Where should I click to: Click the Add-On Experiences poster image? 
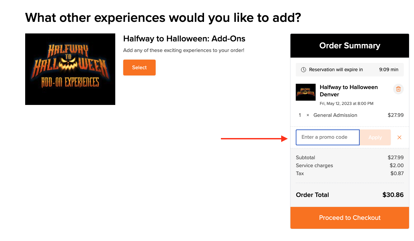(70, 69)
